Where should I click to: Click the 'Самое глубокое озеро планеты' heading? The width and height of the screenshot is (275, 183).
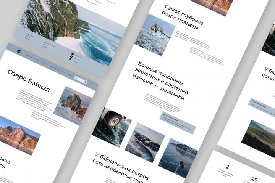[183, 18]
